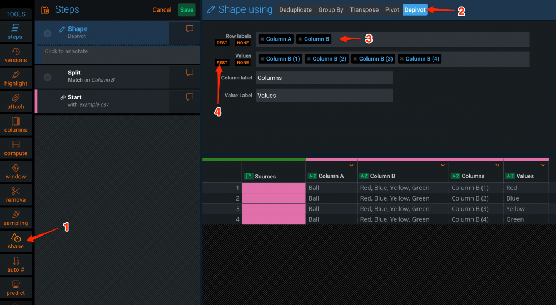
Task: Click the 'Blue' value cell
Action: point(526,198)
